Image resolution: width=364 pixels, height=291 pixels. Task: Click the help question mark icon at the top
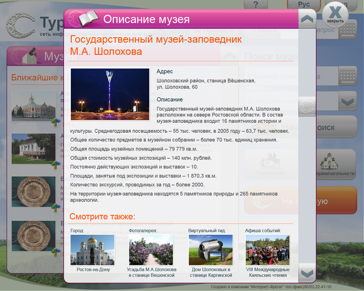pyautogui.click(x=256, y=4)
